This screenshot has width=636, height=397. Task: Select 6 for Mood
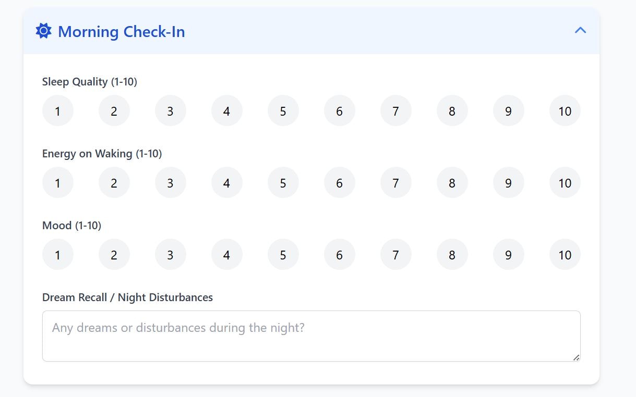340,254
